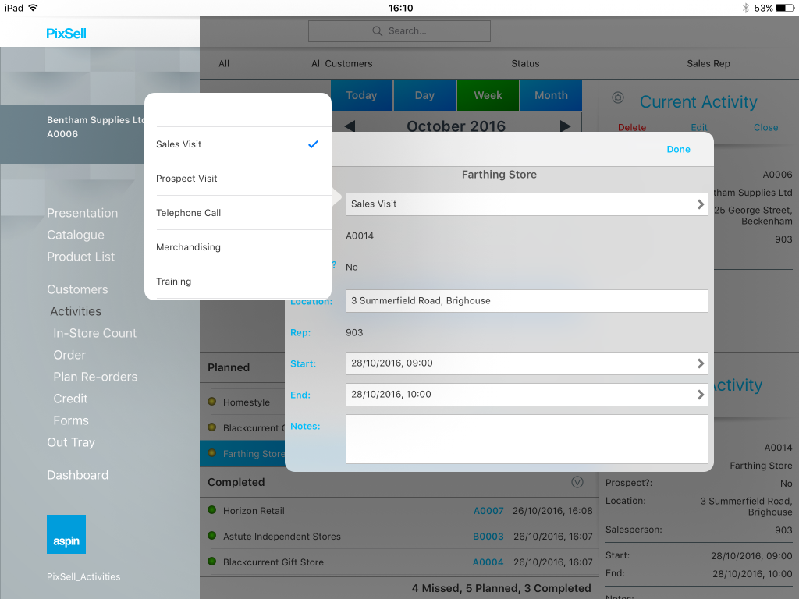Select Sales Visit activity type

point(237,144)
